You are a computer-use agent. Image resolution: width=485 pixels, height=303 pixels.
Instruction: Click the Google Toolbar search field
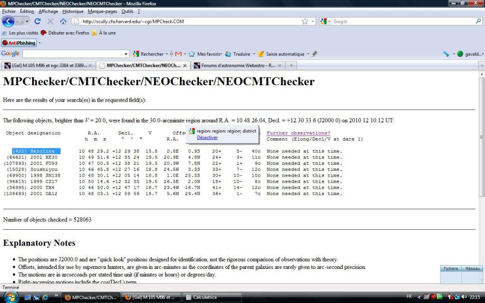click(x=72, y=54)
